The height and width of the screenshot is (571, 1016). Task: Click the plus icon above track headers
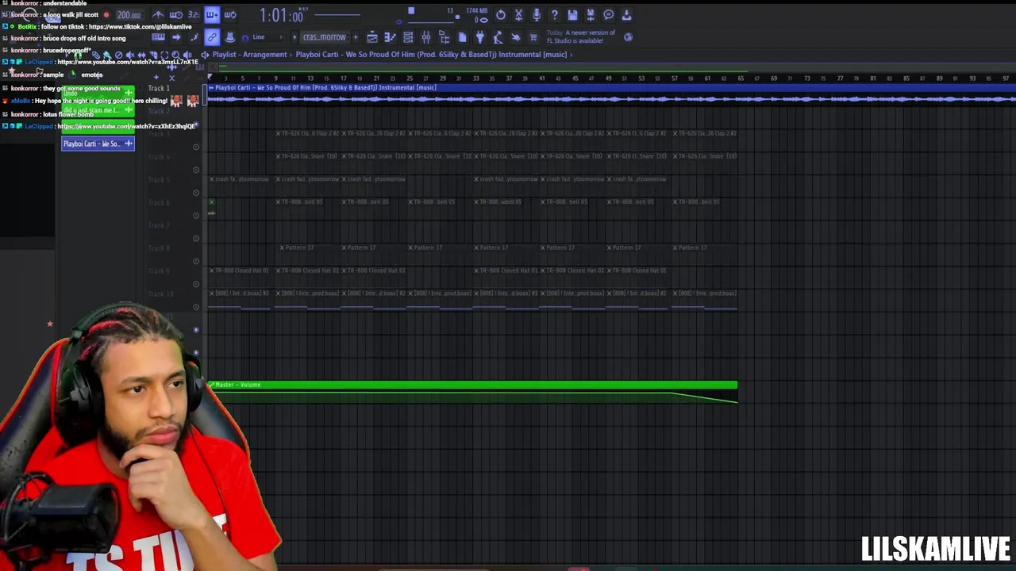[156, 77]
